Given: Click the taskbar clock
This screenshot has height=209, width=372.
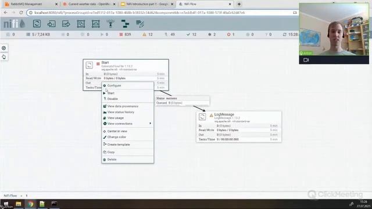Looking at the screenshot, I should click(x=363, y=204).
